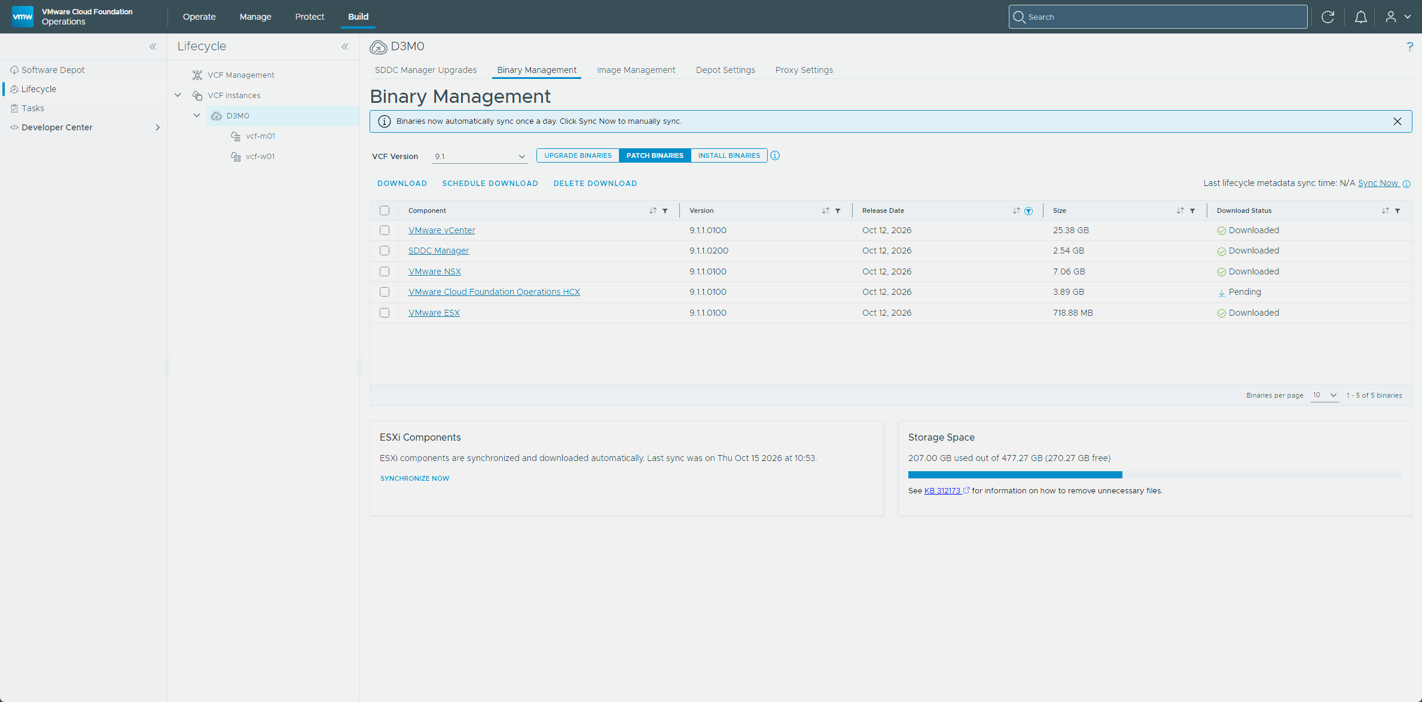Switch to Image Management tab
The height and width of the screenshot is (702, 1422).
636,70
